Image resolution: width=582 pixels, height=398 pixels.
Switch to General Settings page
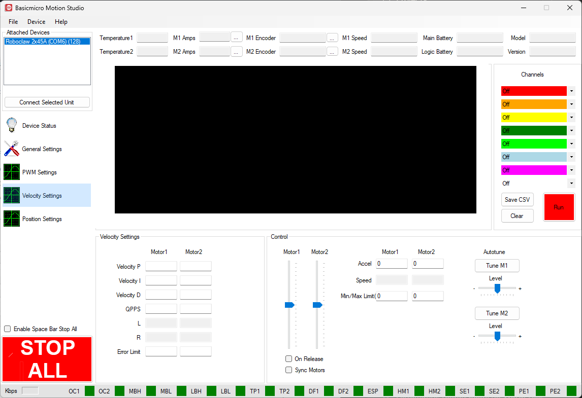tap(47, 149)
